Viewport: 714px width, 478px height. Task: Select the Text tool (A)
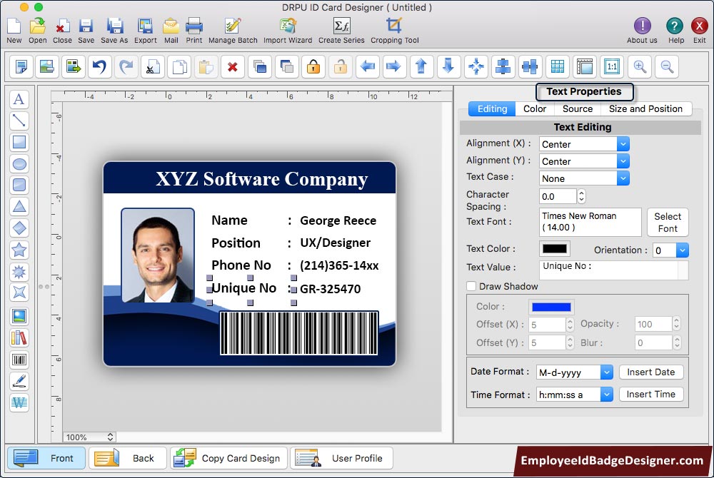pyautogui.click(x=19, y=99)
